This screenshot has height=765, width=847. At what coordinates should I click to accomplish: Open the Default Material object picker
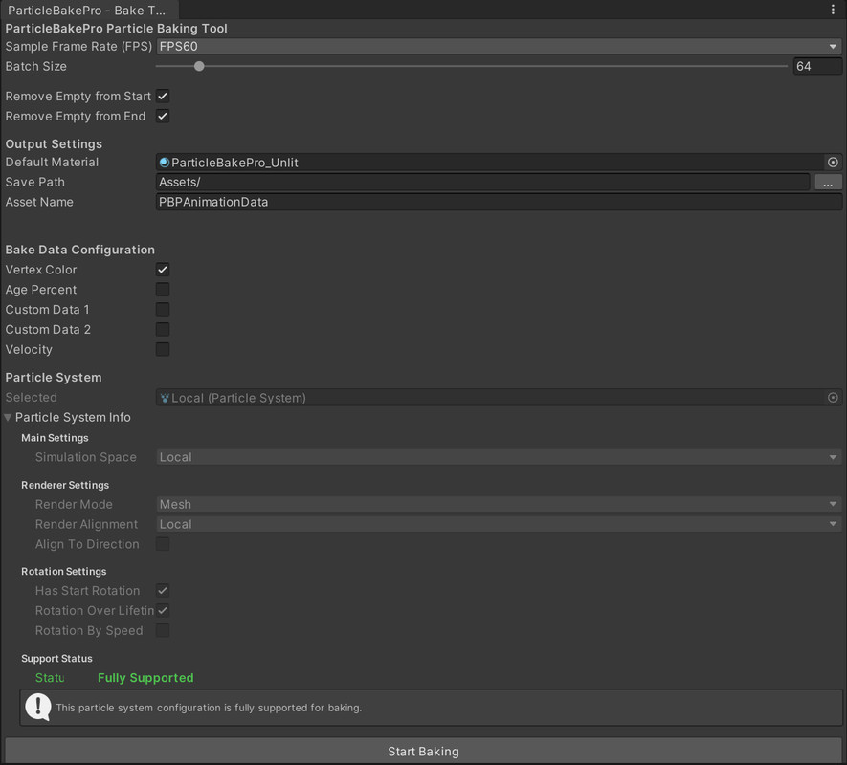pos(833,162)
